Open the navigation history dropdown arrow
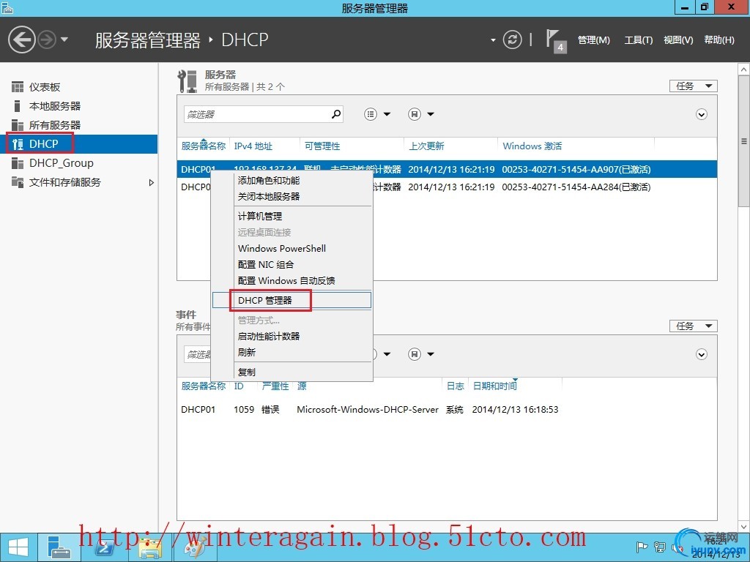Screen dimensions: 750x562 tap(64, 40)
